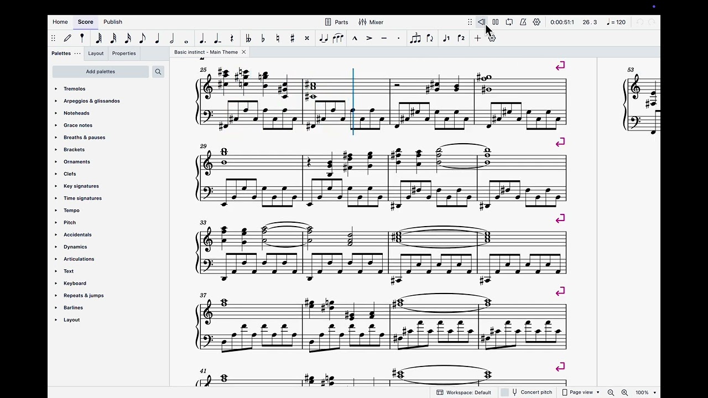Apply the flat accidental
708x398 pixels.
(x=263, y=38)
